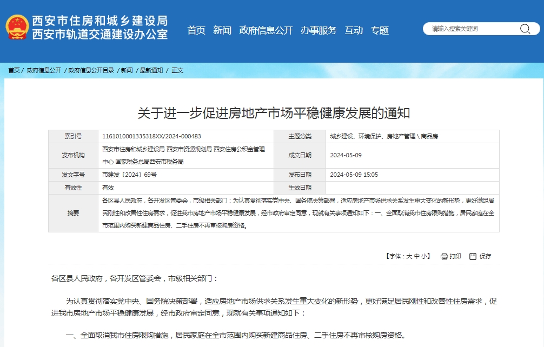Go to 首页 in the breadcrumb
Image resolution: width=544 pixels, height=347 pixels.
[x=14, y=70]
